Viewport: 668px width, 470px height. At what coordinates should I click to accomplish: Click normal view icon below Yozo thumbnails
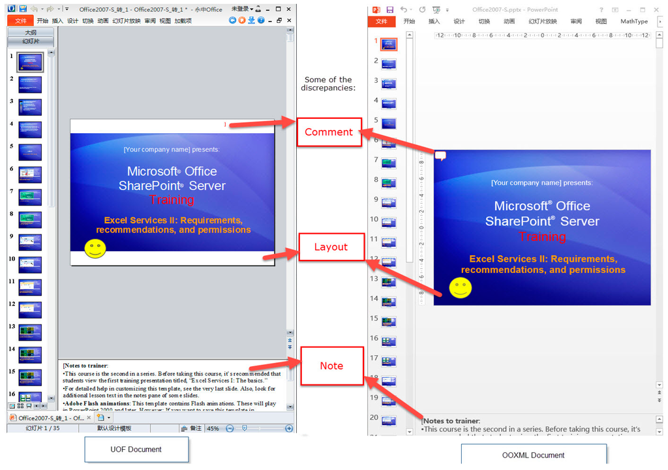pyautogui.click(x=12, y=405)
